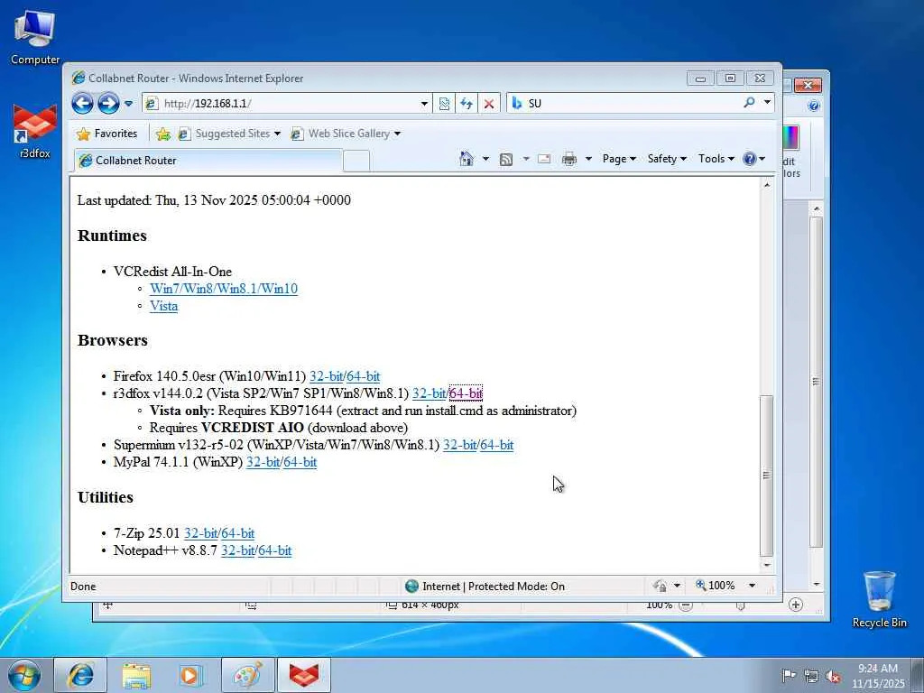Download Firefox 140.5.0esr 64-bit link

pos(363,376)
